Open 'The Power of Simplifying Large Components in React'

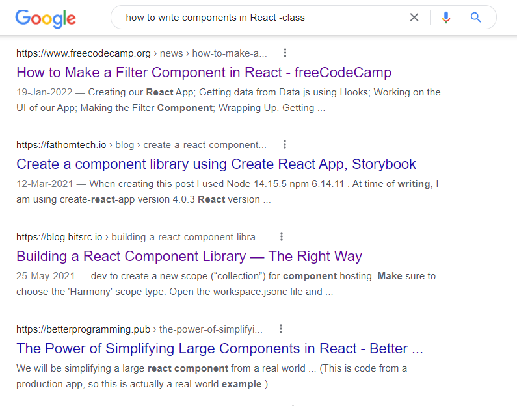point(220,348)
